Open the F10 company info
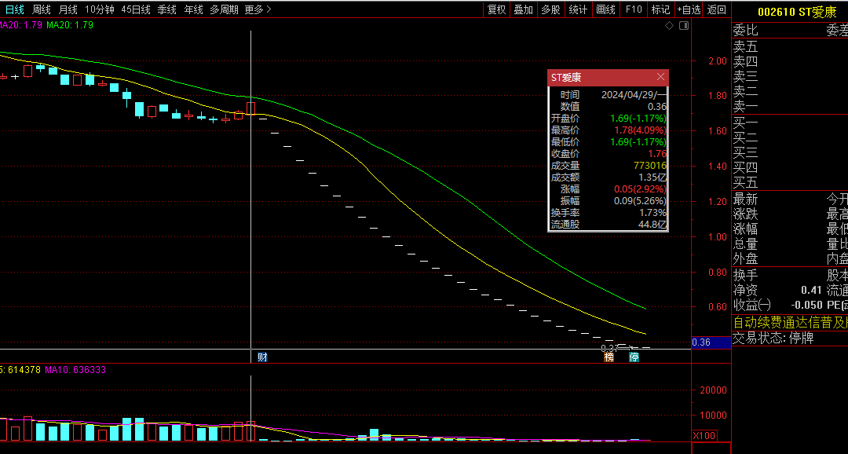Screen dimensions: 848x454 pos(633,9)
